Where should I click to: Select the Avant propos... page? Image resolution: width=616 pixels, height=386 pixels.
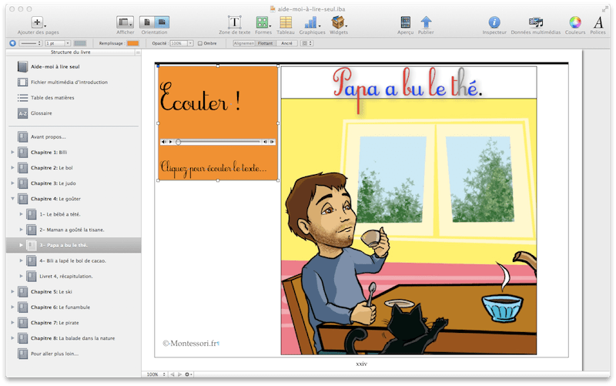(x=49, y=137)
